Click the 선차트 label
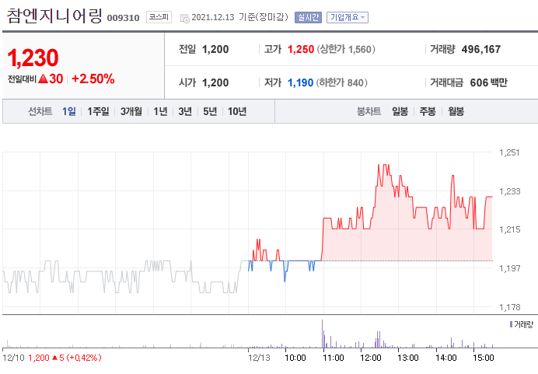Viewport: 538px width, 374px height. pos(40,111)
